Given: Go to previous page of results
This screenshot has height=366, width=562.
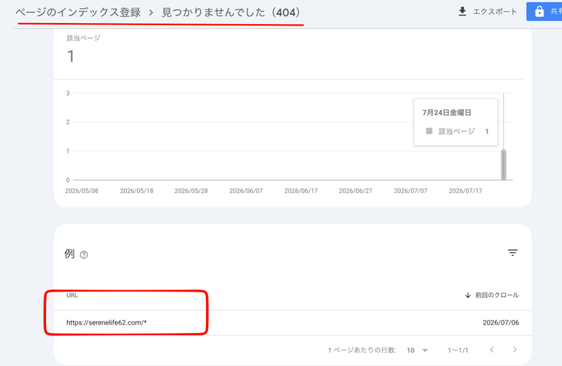Looking at the screenshot, I should [x=492, y=350].
